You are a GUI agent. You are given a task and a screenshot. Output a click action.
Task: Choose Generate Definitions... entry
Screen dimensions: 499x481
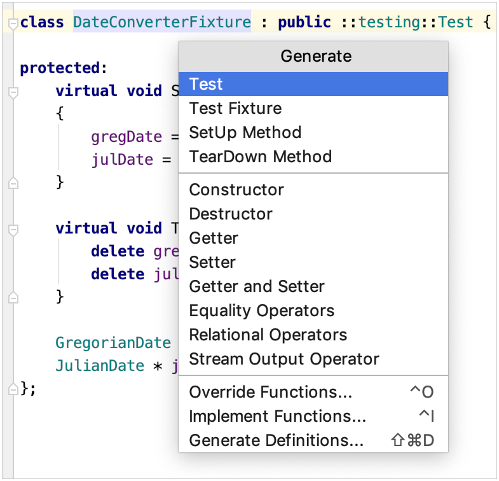(x=313, y=440)
